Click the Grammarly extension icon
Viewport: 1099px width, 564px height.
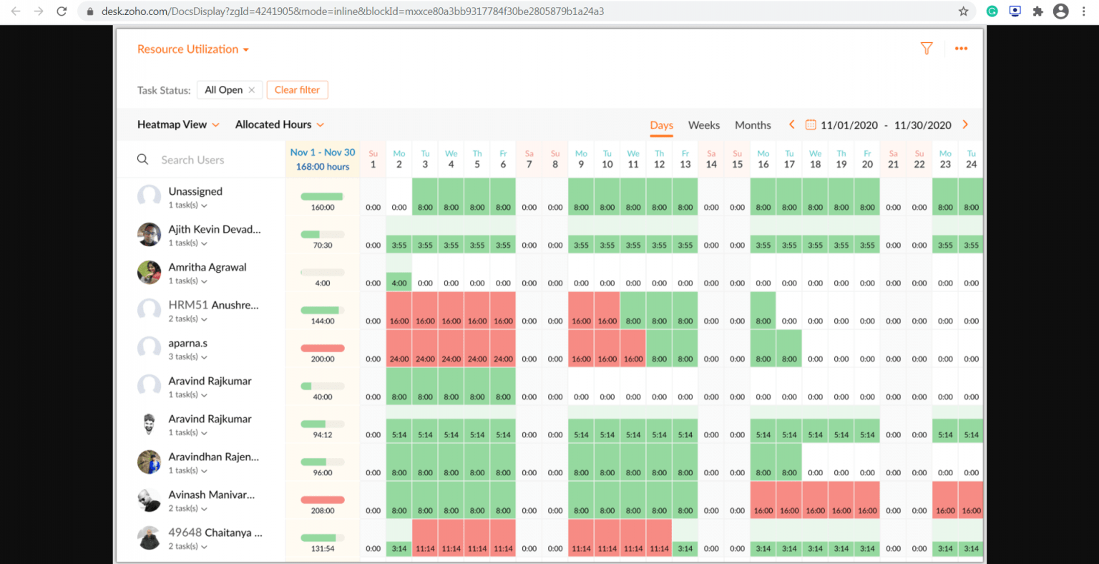coord(992,11)
